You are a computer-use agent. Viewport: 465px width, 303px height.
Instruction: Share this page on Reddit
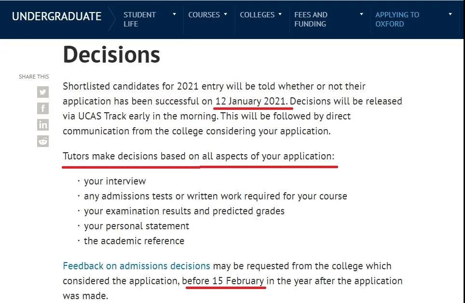43,141
